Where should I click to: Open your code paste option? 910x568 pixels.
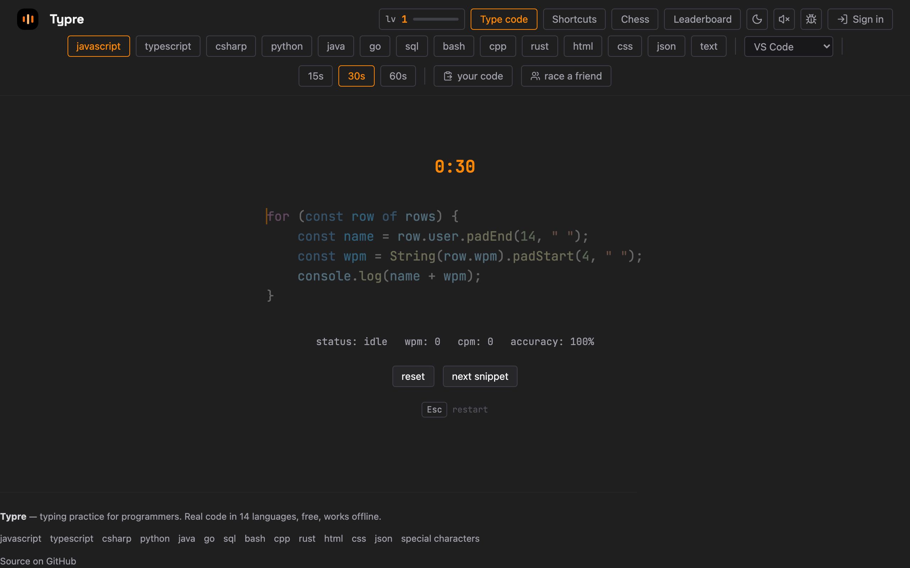[473, 76]
